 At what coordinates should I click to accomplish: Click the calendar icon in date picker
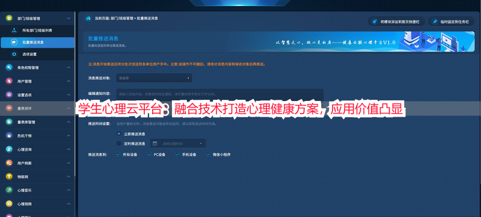[155, 143]
